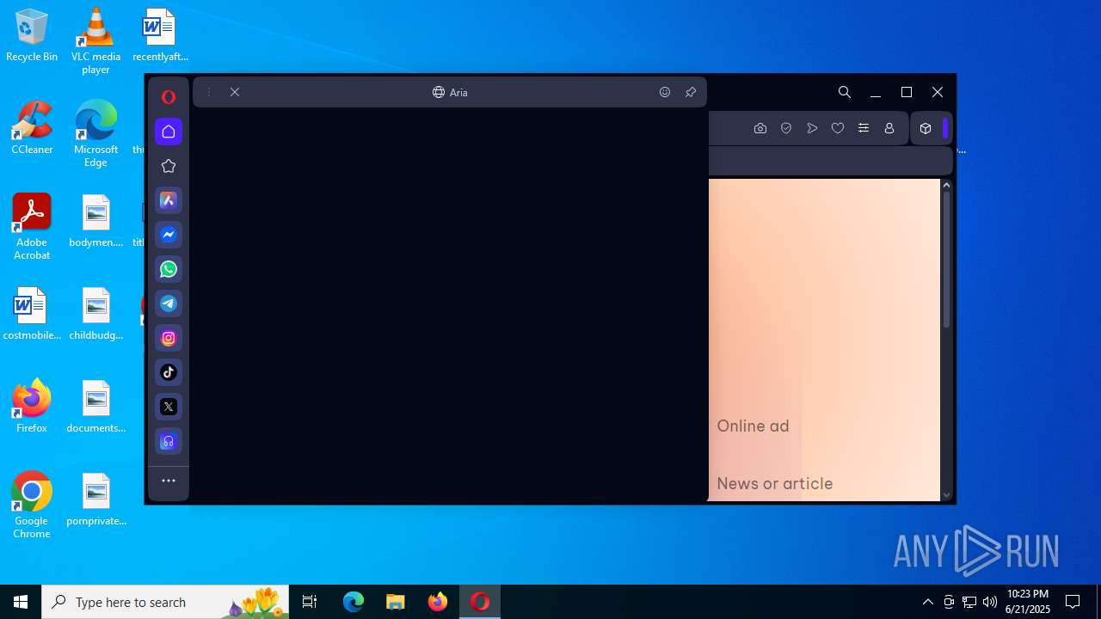Pin the Aria panel

[x=691, y=92]
